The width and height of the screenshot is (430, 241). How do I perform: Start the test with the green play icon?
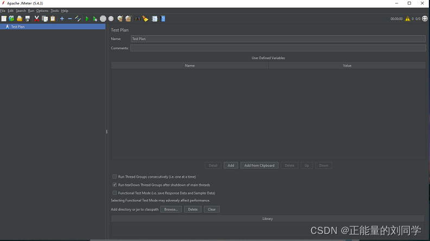pos(87,18)
